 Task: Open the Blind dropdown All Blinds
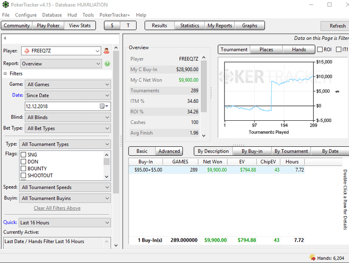(x=68, y=117)
